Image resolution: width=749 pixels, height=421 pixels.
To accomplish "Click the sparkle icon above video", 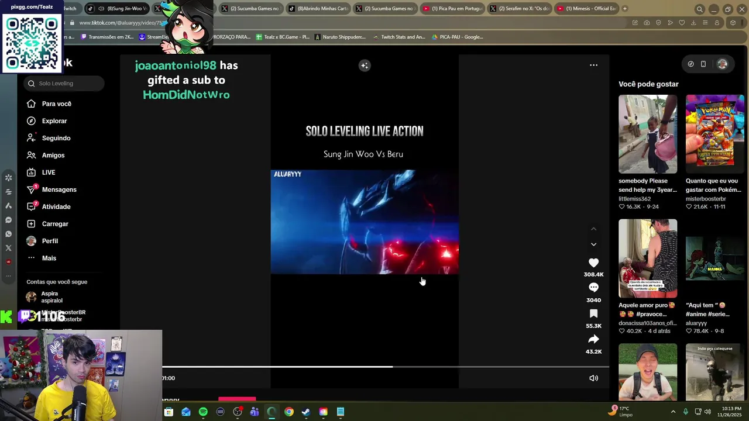I will click(x=365, y=65).
